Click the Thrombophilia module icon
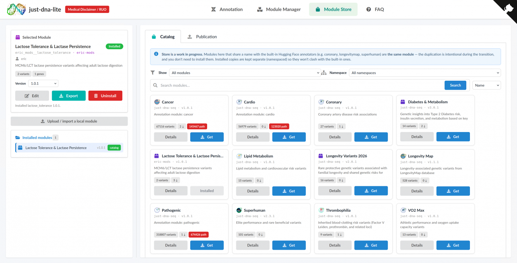Screen dimensions: 517x263 pyautogui.click(x=321, y=210)
